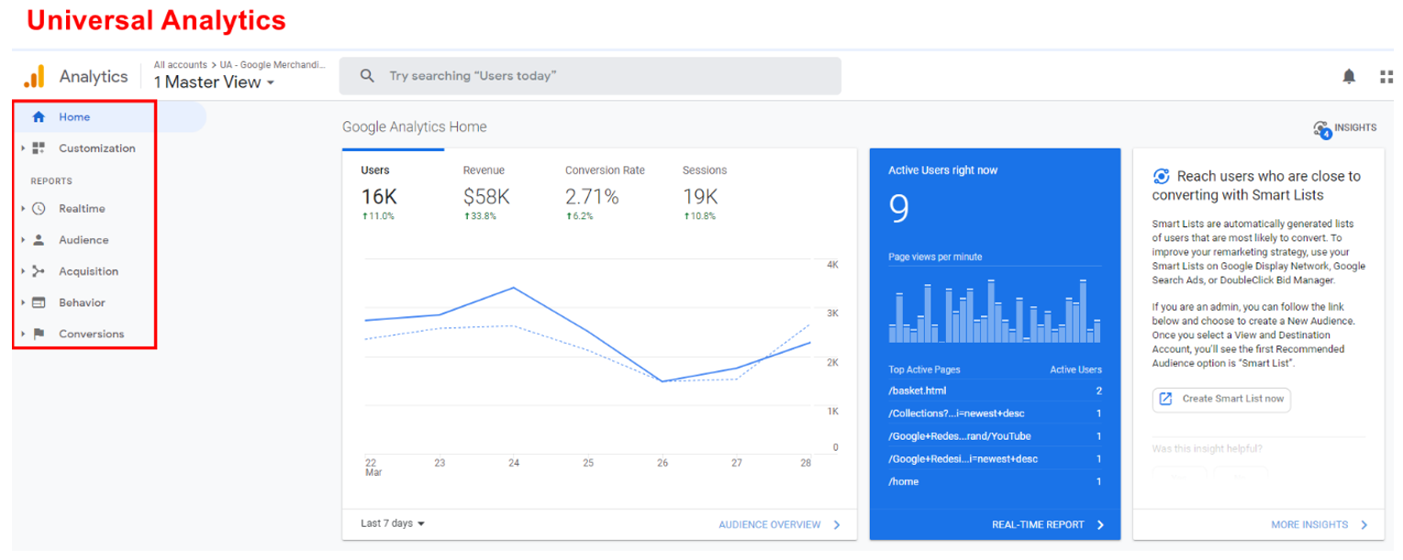The height and width of the screenshot is (560, 1403).
Task: Open the Insights panel
Action: (1345, 127)
